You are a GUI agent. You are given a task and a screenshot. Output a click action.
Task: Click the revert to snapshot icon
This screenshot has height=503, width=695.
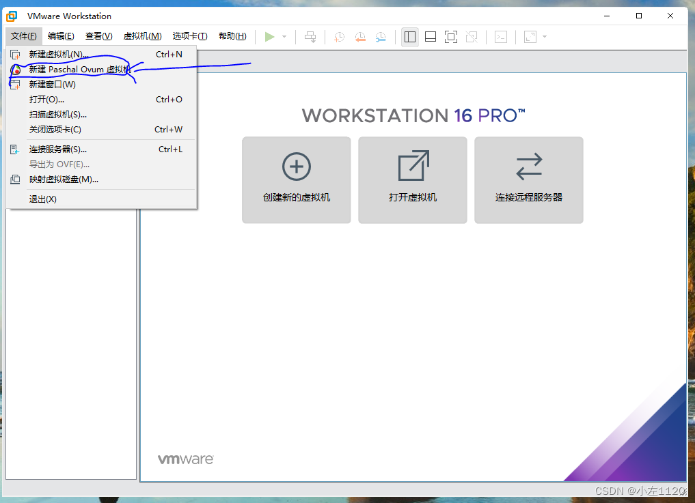360,37
